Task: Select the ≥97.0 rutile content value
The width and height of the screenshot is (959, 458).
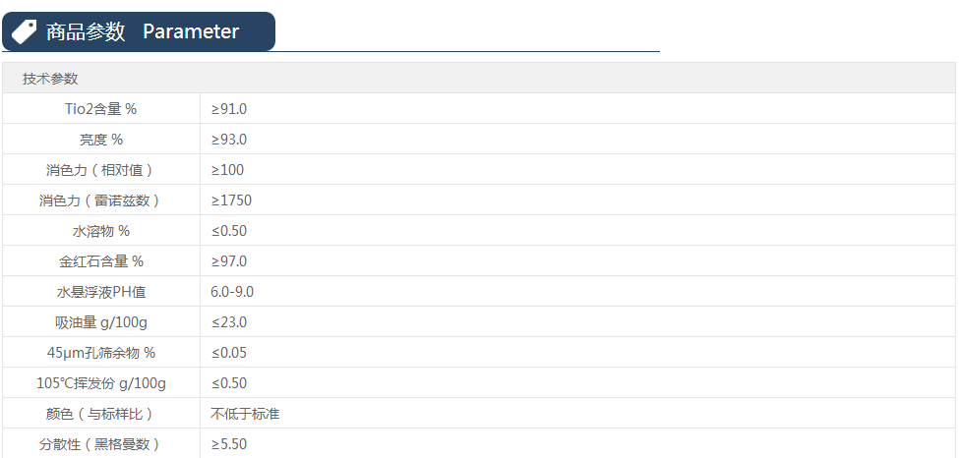Action: coord(229,261)
